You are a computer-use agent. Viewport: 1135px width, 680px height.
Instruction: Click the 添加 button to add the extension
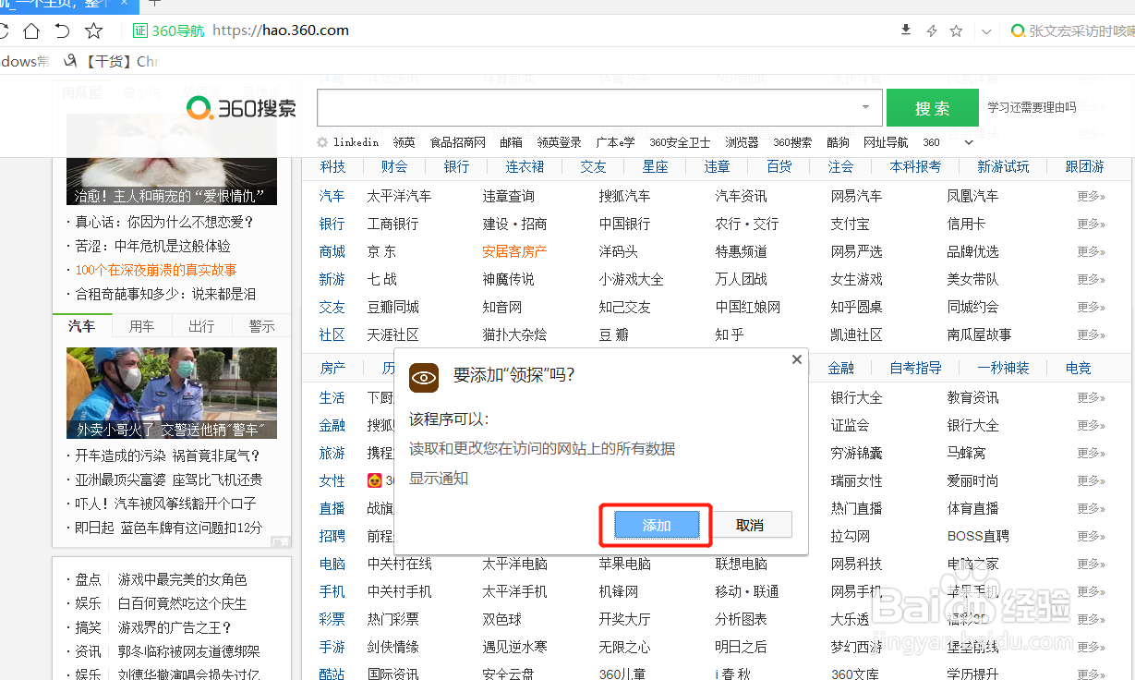tap(657, 525)
